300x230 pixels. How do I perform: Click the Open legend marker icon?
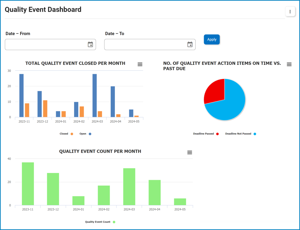tap(91, 134)
